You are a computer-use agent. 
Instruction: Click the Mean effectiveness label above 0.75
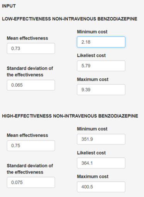(27, 135)
